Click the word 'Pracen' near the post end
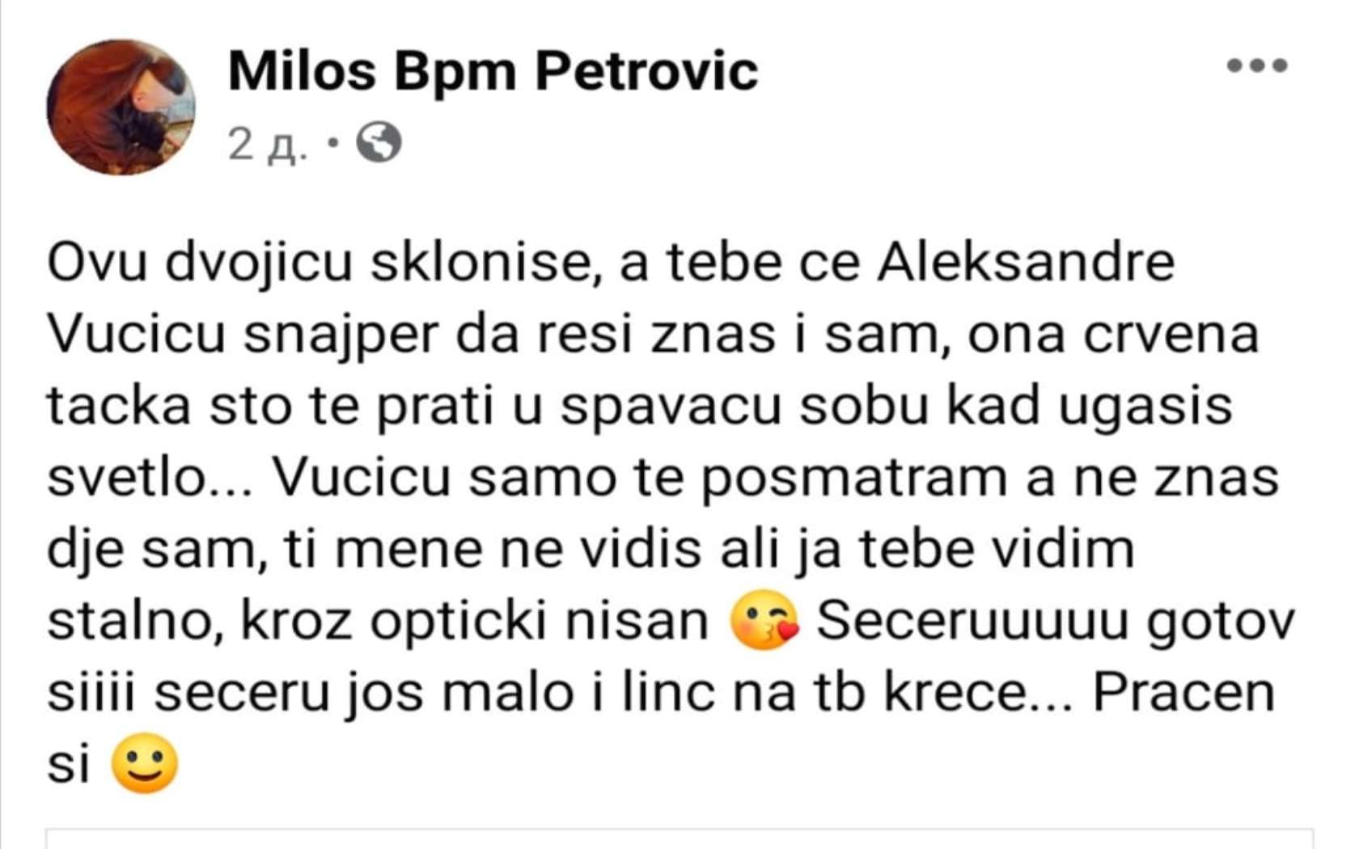This screenshot has height=849, width=1359. [1184, 692]
